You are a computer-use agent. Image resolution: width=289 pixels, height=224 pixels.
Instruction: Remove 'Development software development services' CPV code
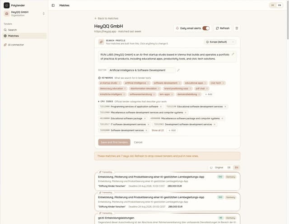click(214, 125)
